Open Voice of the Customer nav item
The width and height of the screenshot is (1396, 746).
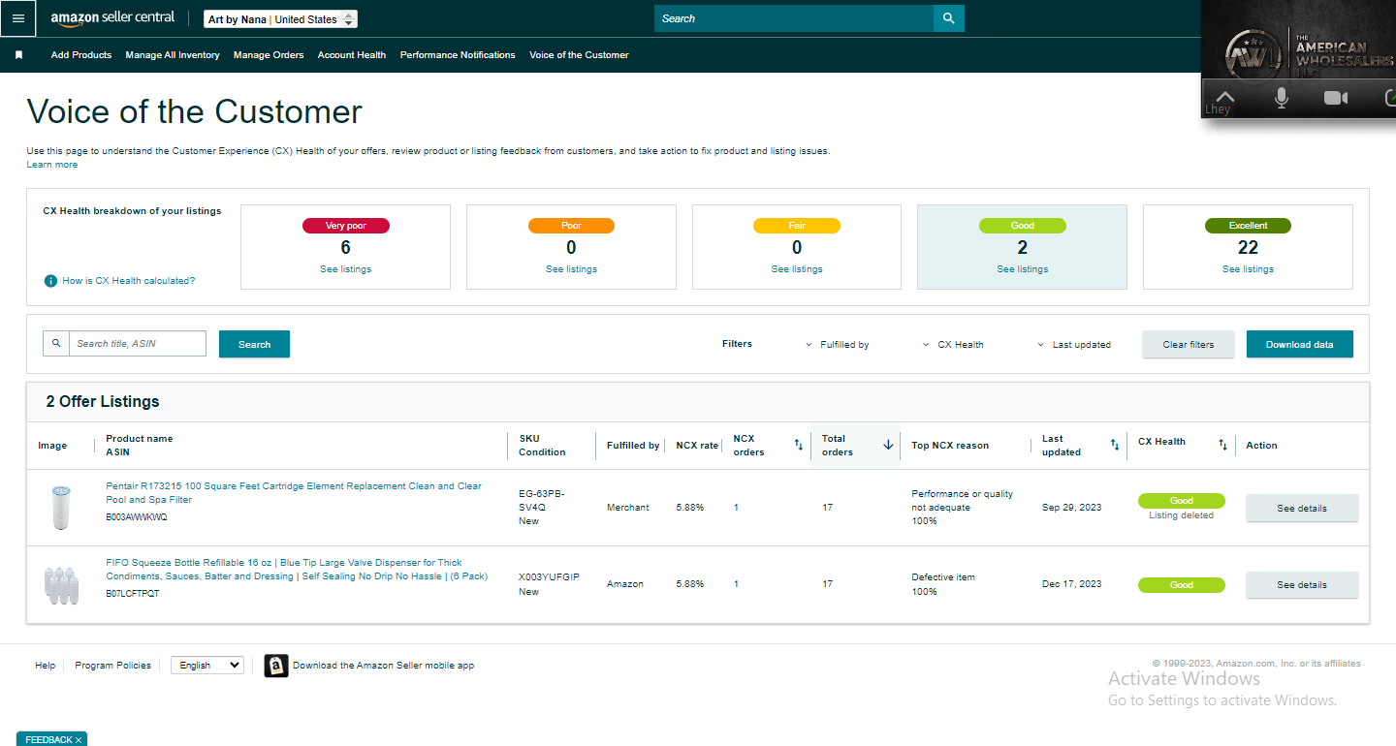tap(579, 55)
